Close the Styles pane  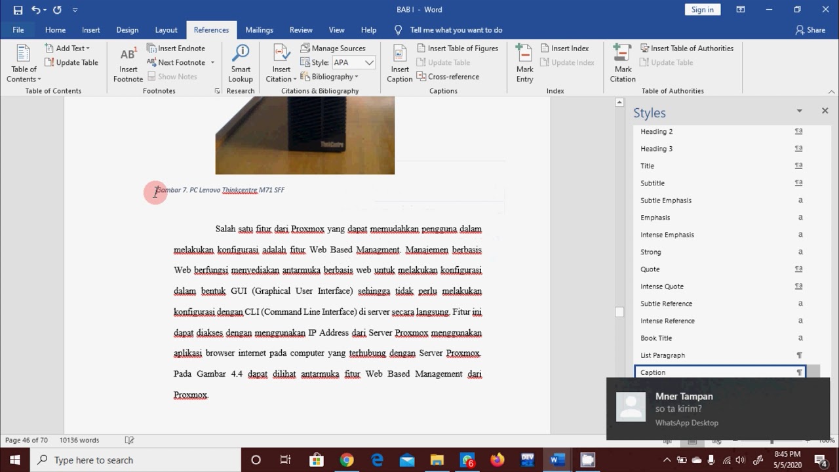tap(825, 111)
